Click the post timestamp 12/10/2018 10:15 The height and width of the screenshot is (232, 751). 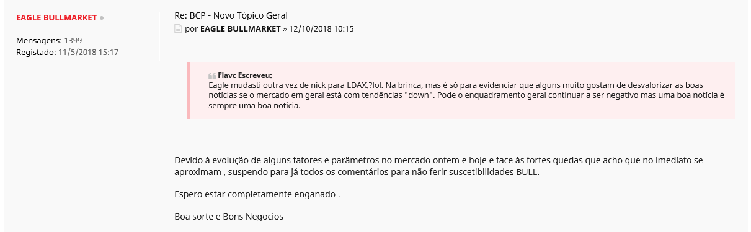[x=322, y=29]
